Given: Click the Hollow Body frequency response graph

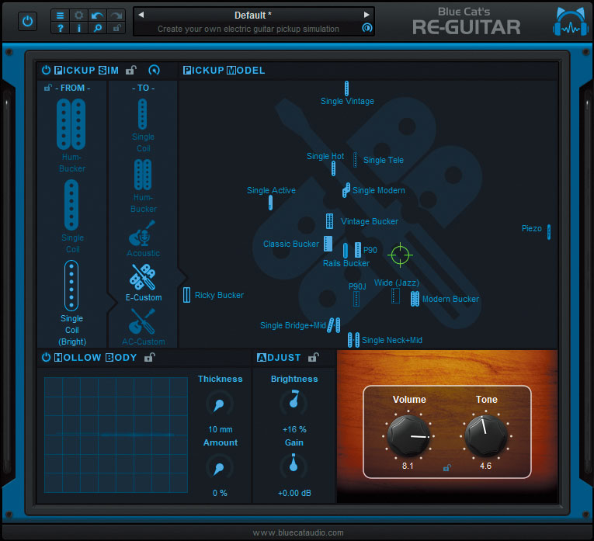Looking at the screenshot, I should coord(116,435).
